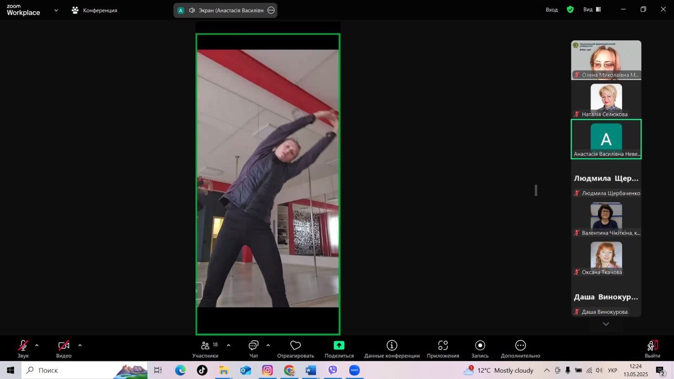Screen dimensions: 674x379
Task: Open the Вид view menu
Action: coord(592,9)
